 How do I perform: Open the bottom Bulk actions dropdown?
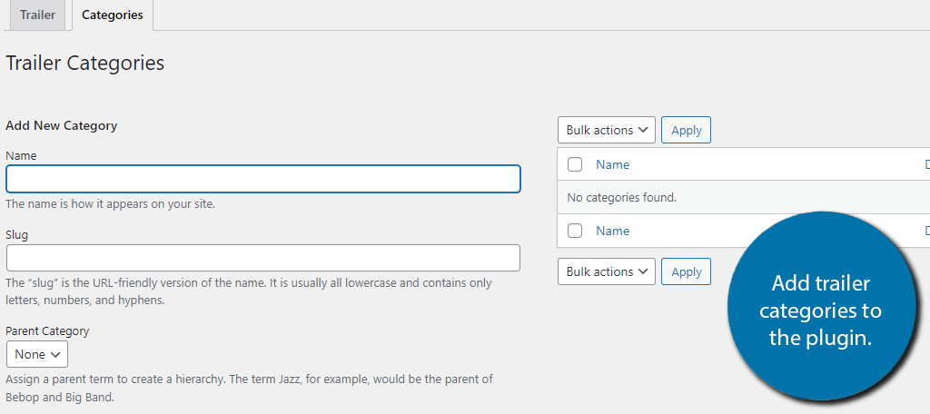pyautogui.click(x=606, y=271)
